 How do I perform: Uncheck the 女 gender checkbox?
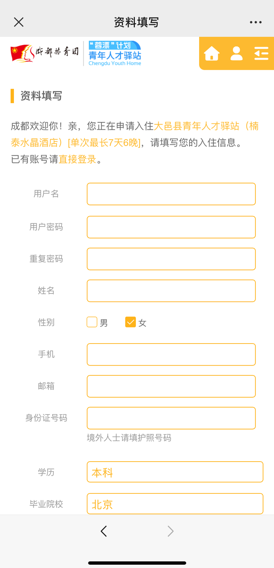pos(130,322)
